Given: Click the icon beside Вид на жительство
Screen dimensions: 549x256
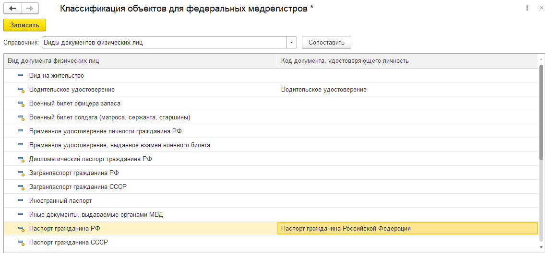Looking at the screenshot, I should pos(21,76).
